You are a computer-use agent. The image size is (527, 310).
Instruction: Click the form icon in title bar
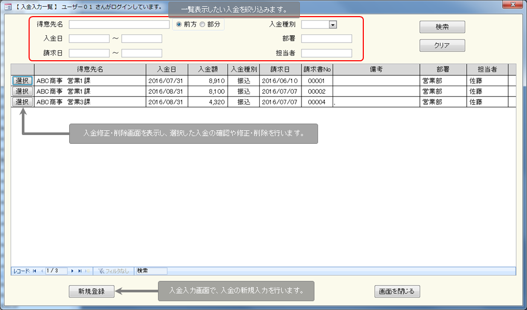pyautogui.click(x=8, y=7)
